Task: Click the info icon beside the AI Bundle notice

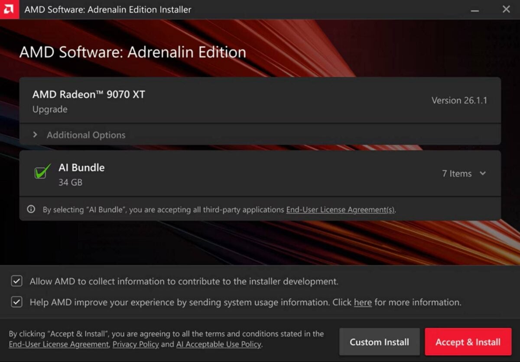Action: [x=31, y=209]
